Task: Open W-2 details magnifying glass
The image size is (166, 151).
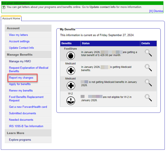Action: (x=148, y=98)
